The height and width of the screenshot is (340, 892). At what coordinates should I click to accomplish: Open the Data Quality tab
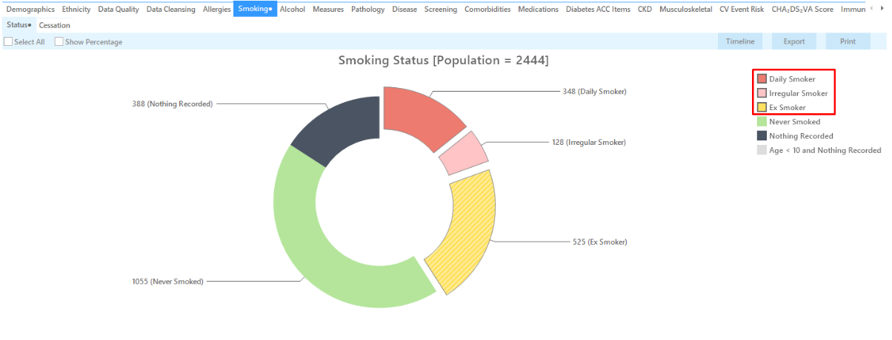coord(119,10)
